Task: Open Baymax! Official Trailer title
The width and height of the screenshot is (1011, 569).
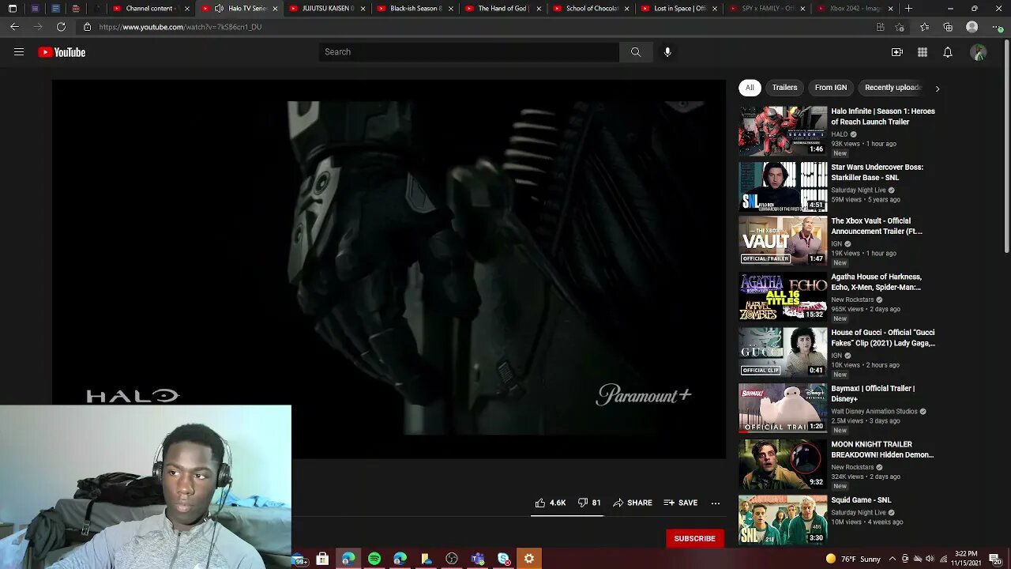Action: coord(873,394)
